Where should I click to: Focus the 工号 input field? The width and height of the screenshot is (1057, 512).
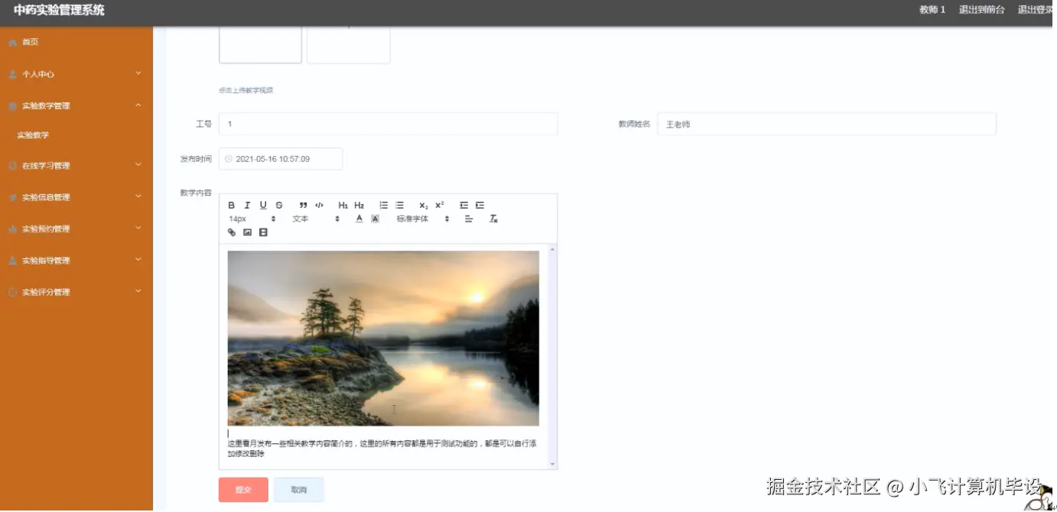point(388,124)
